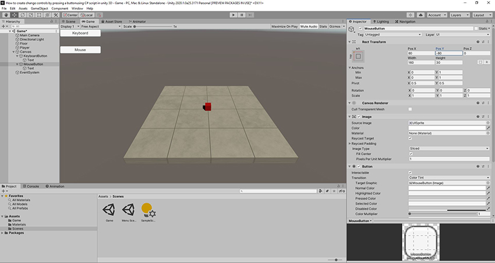Click the Keyboard button in game view
The image size is (495, 263).
pyautogui.click(x=80, y=33)
